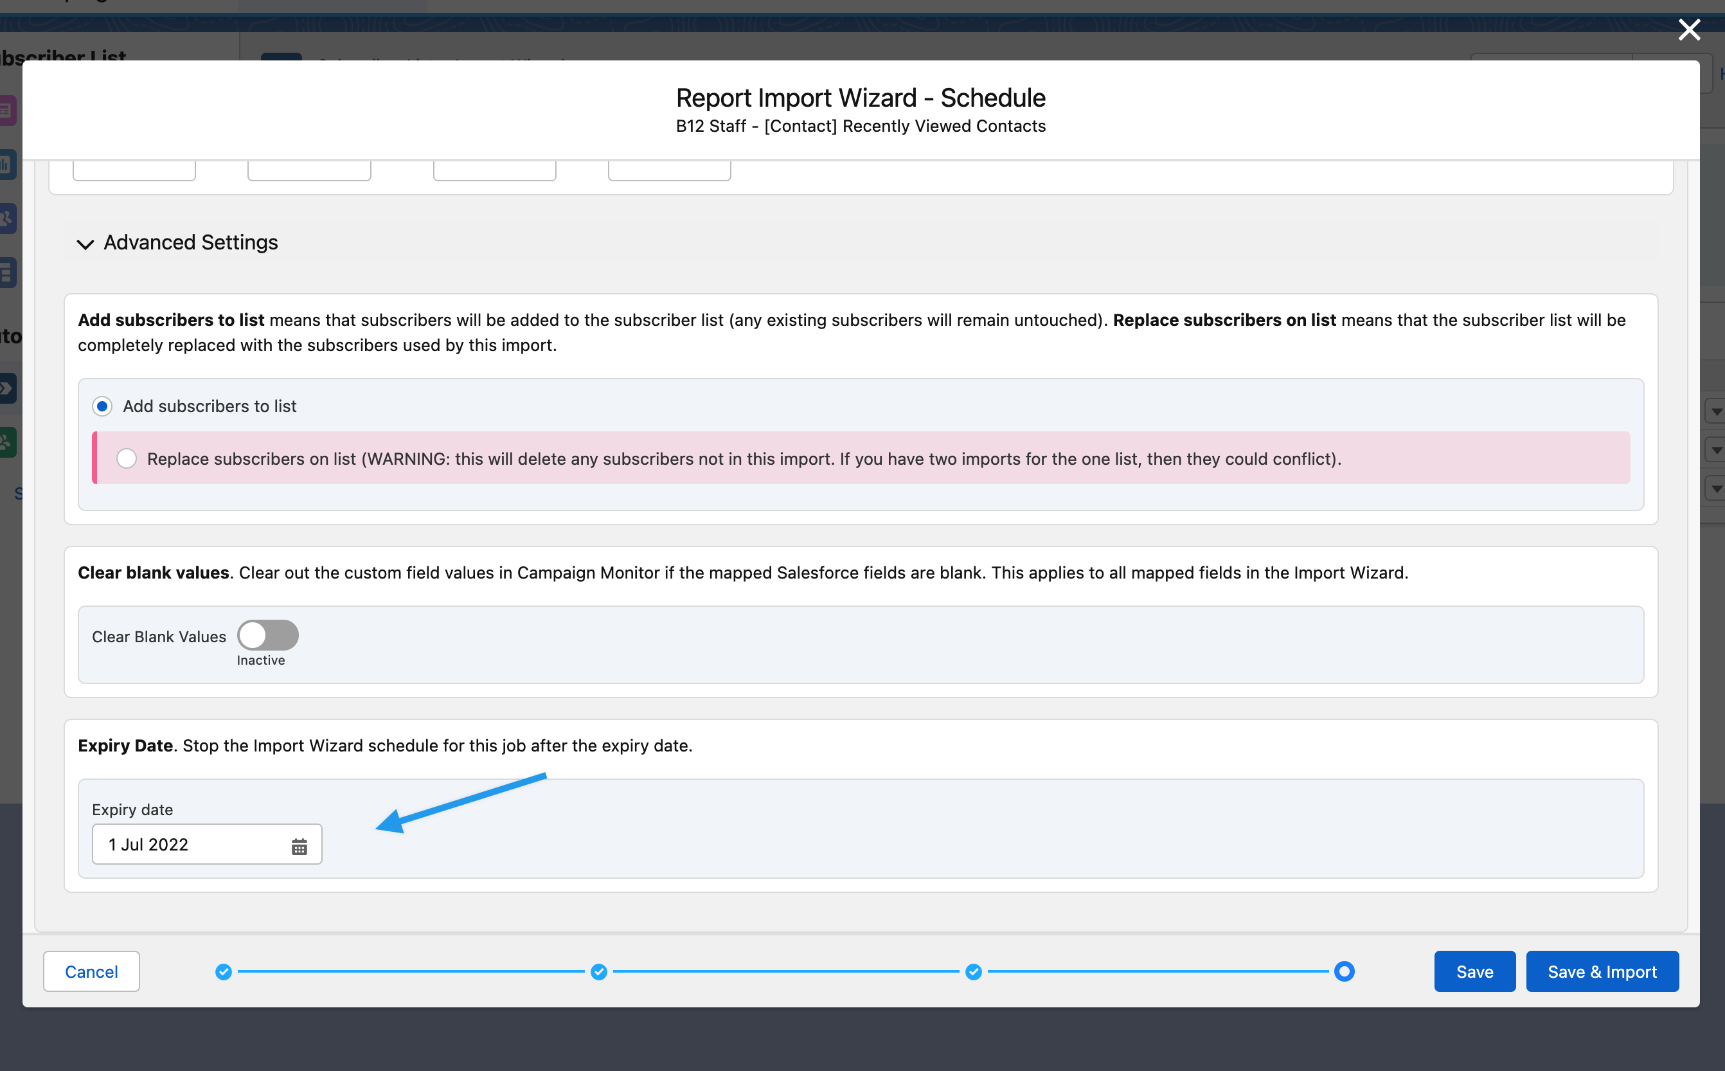Viewport: 1725px width, 1071px height.
Task: Enable the Clear Blank Values toggle
Action: [x=267, y=634]
